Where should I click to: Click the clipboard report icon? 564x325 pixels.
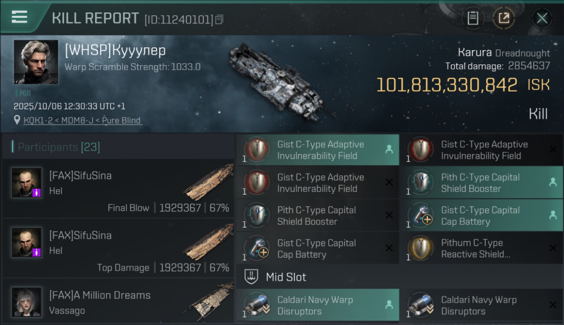[473, 18]
